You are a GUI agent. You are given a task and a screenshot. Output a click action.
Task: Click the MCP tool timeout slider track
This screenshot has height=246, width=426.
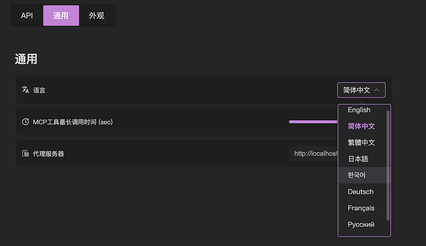pyautogui.click(x=313, y=122)
